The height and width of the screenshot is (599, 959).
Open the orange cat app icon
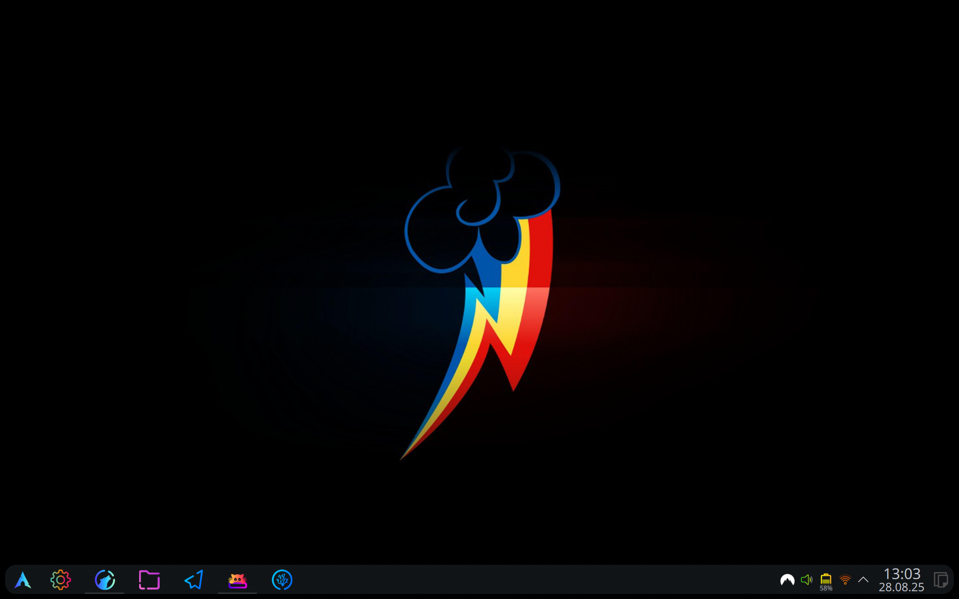coord(238,580)
